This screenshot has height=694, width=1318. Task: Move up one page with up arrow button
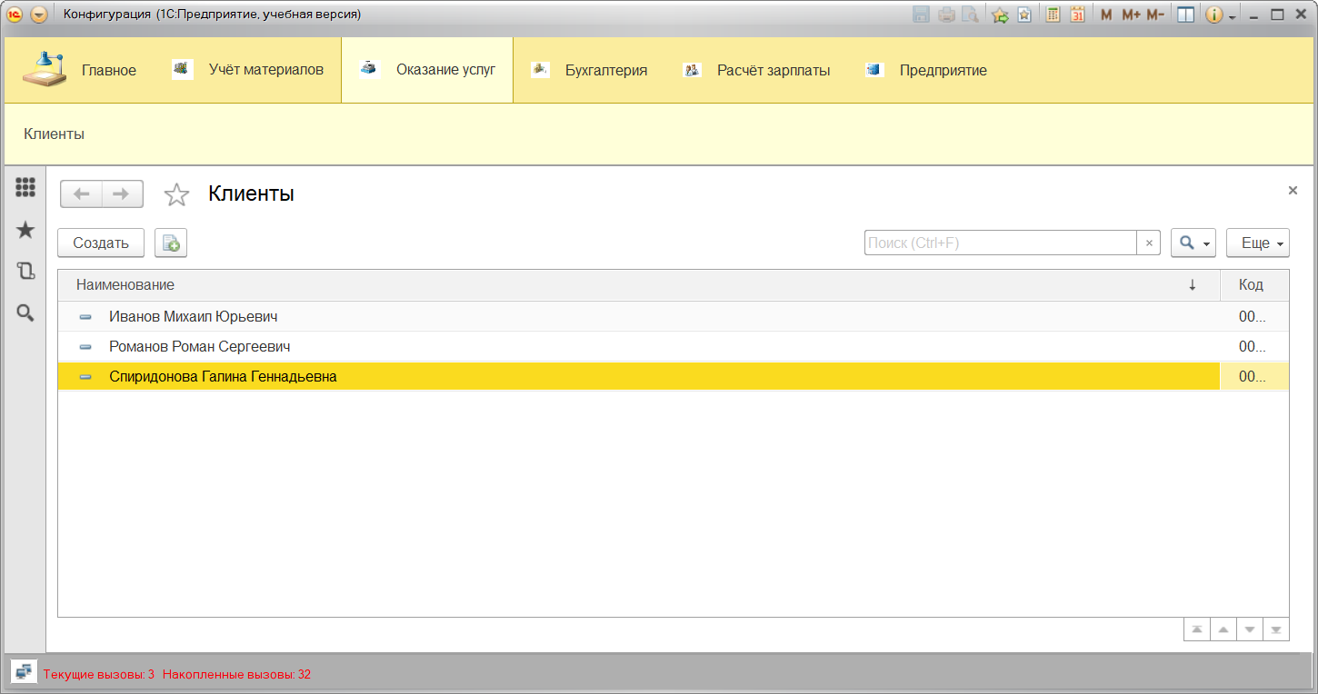[1223, 630]
